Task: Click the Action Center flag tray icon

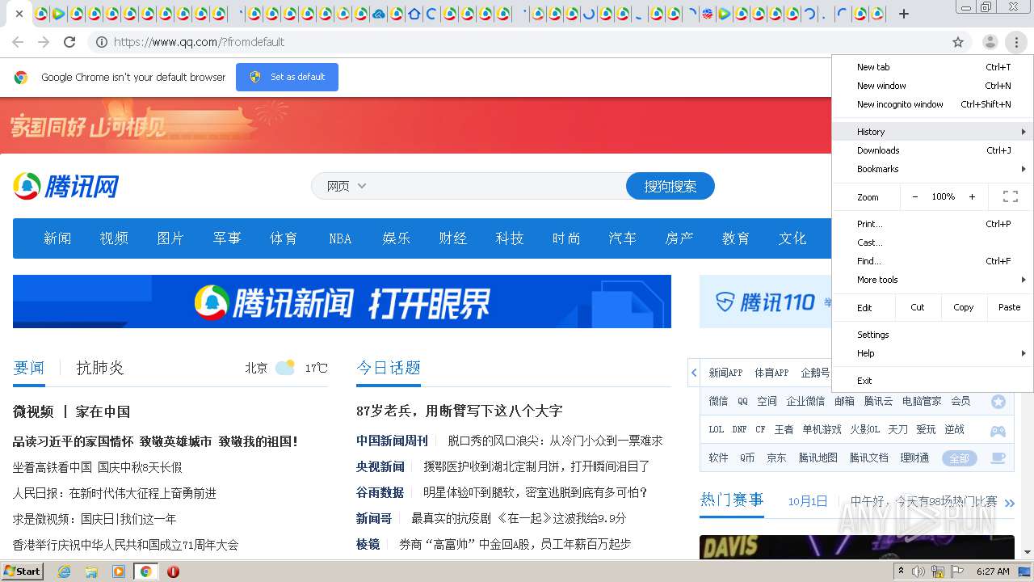Action: (957, 571)
